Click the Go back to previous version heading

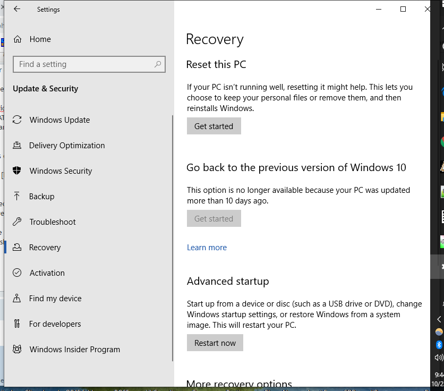296,167
